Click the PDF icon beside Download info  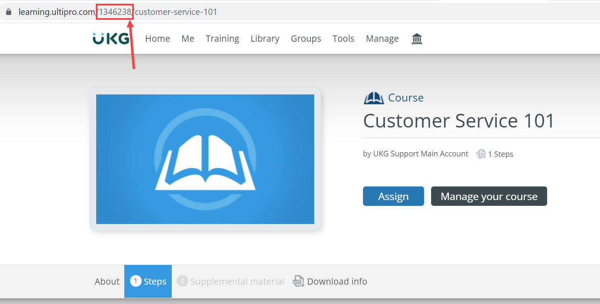click(x=299, y=281)
